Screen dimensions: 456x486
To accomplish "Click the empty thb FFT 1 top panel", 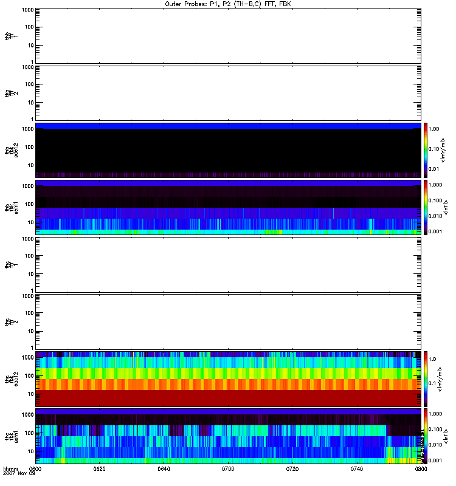I will (x=228, y=35).
